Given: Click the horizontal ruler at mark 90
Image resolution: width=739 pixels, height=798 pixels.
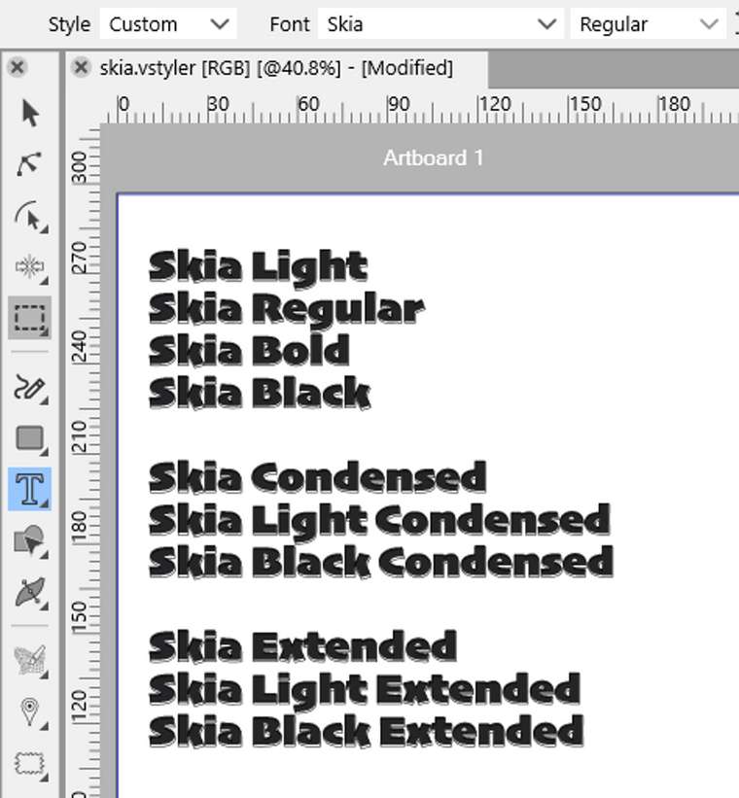Looking at the screenshot, I should 399,104.
